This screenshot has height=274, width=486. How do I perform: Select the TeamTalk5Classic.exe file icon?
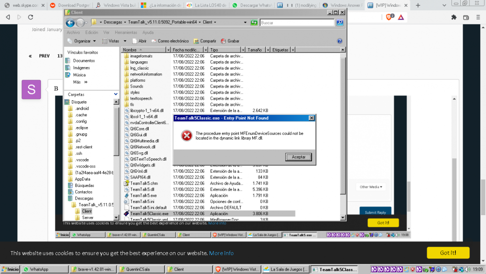coord(126,214)
